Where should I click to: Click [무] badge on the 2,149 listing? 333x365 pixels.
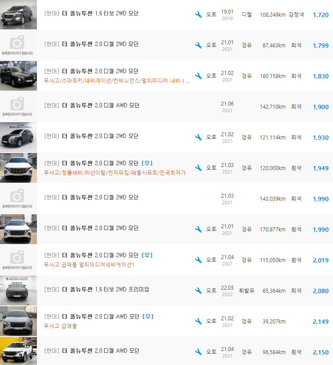point(148,316)
